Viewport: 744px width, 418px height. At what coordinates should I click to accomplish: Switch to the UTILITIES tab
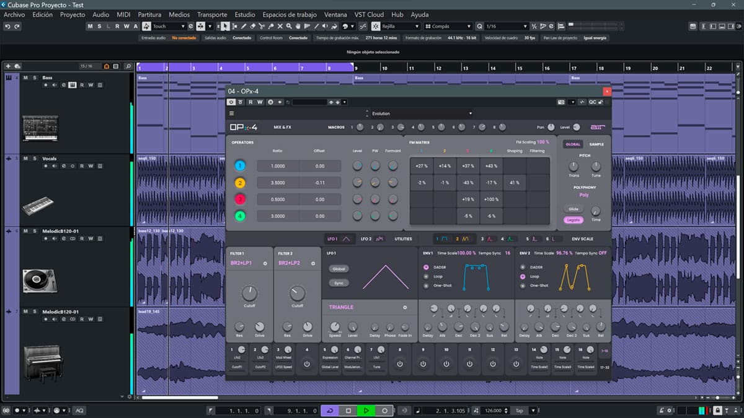click(x=403, y=238)
